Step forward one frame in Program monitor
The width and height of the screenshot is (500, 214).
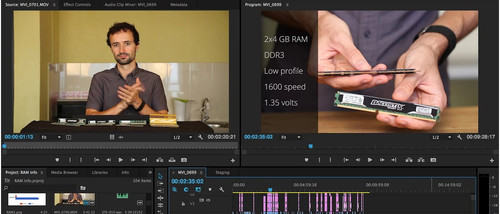point(382,160)
